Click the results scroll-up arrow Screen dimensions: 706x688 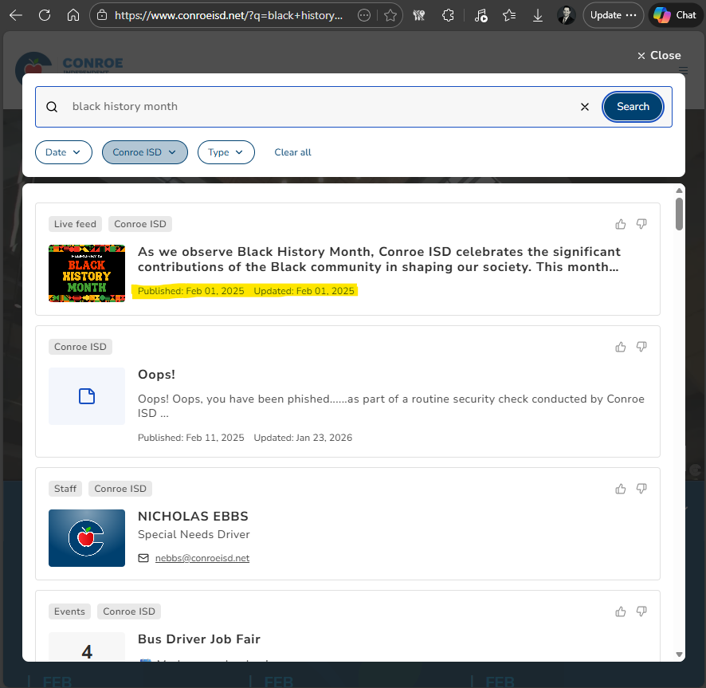click(679, 191)
